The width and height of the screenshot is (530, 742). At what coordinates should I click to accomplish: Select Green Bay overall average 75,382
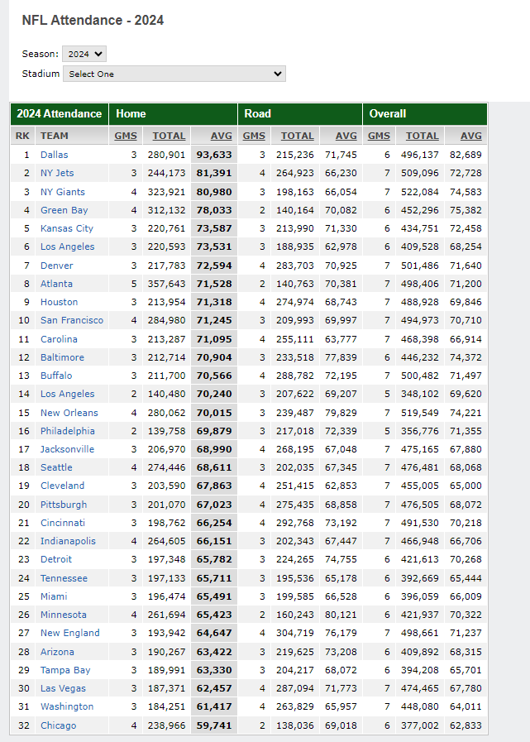(x=466, y=210)
